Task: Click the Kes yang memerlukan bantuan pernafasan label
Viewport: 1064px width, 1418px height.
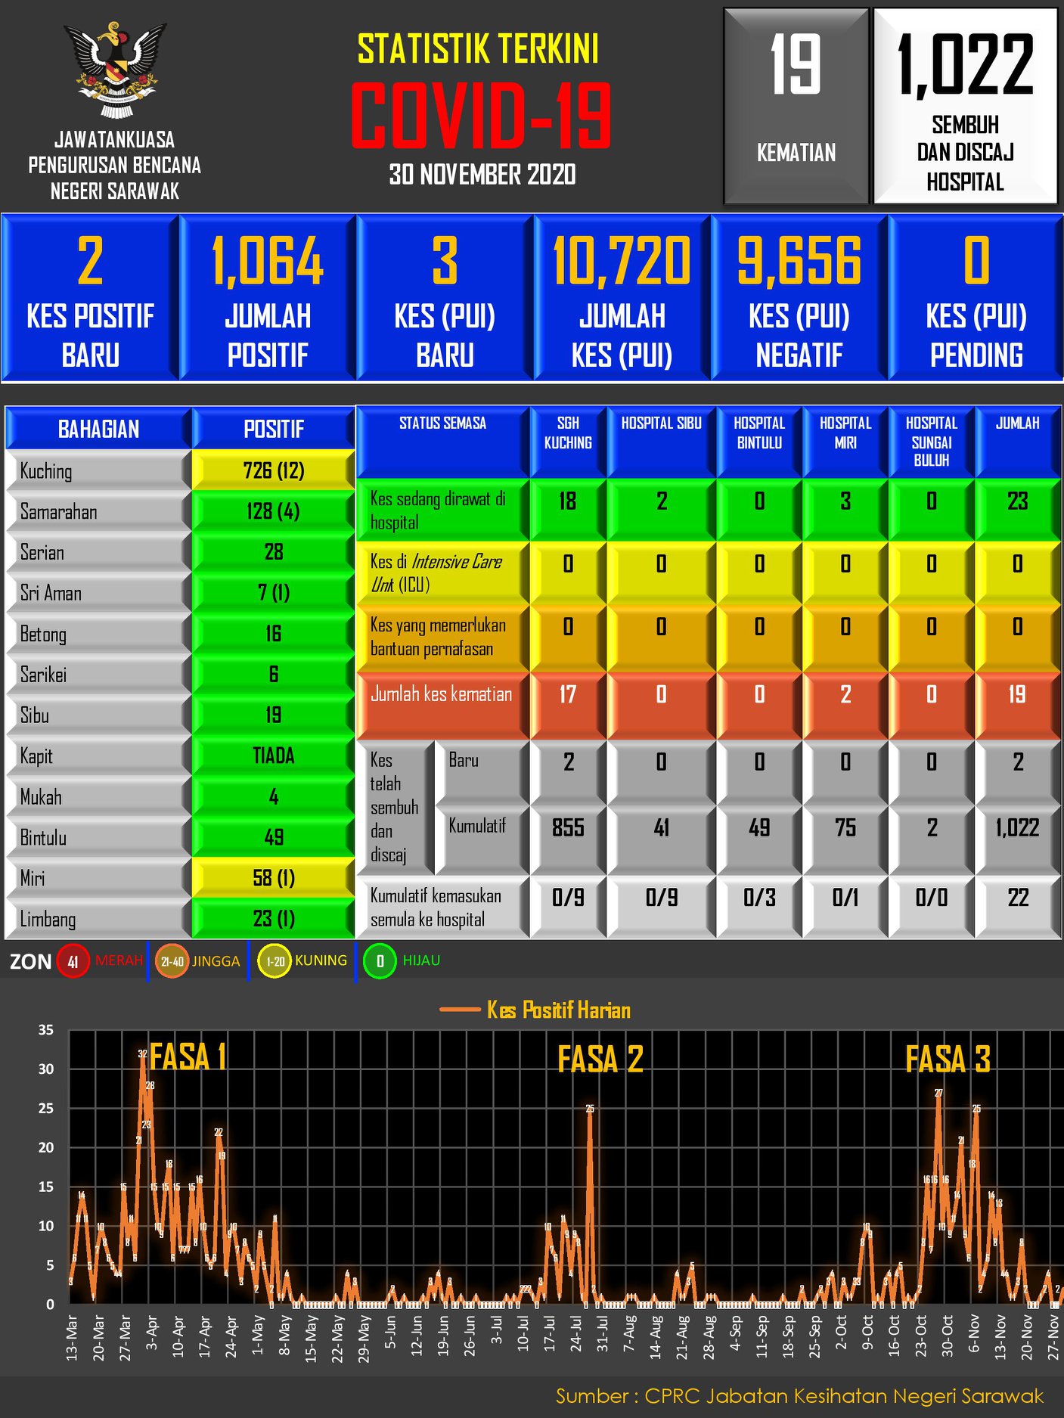Action: coord(442,637)
